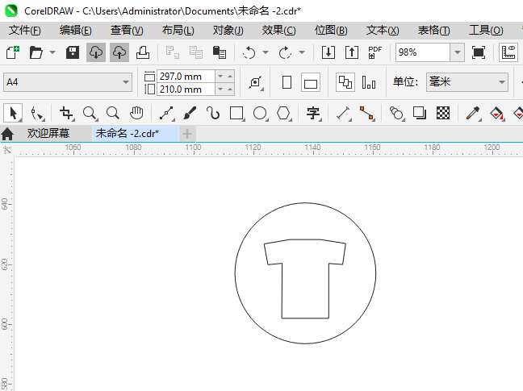
Task: Click the 297.0 mm page width field
Action: click(x=186, y=77)
